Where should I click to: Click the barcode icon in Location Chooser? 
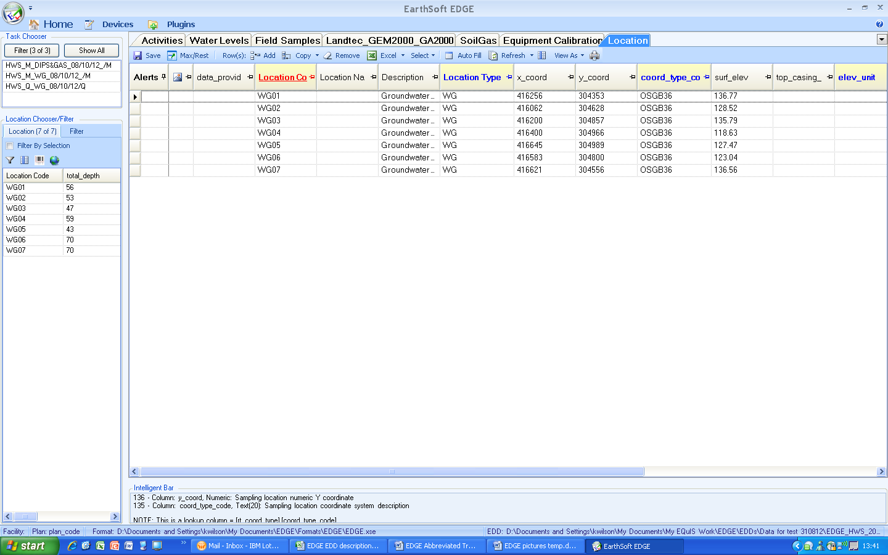tap(39, 160)
